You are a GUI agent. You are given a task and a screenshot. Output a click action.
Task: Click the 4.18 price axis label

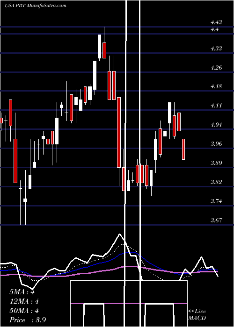[x=216, y=86]
